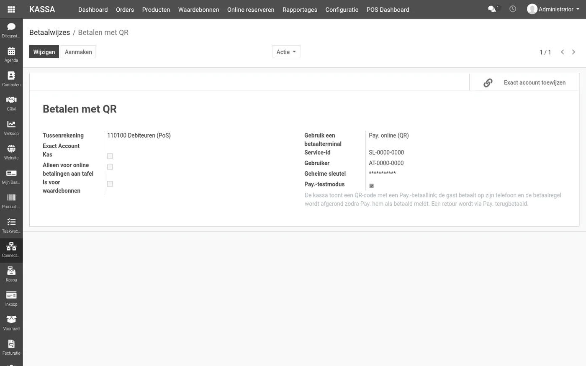Click the Betaalwijzes breadcrumb link

[x=49, y=33]
